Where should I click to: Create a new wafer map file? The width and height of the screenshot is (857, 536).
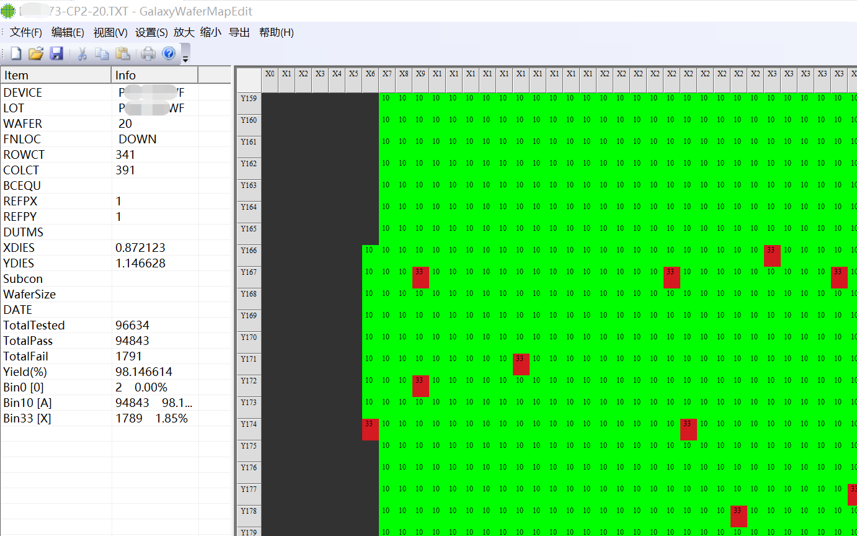16,53
